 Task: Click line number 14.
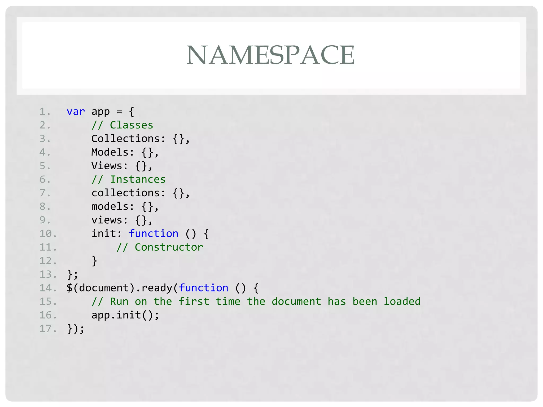pyautogui.click(x=48, y=288)
